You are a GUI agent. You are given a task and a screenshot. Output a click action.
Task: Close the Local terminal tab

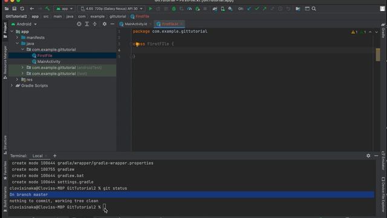[46, 156]
